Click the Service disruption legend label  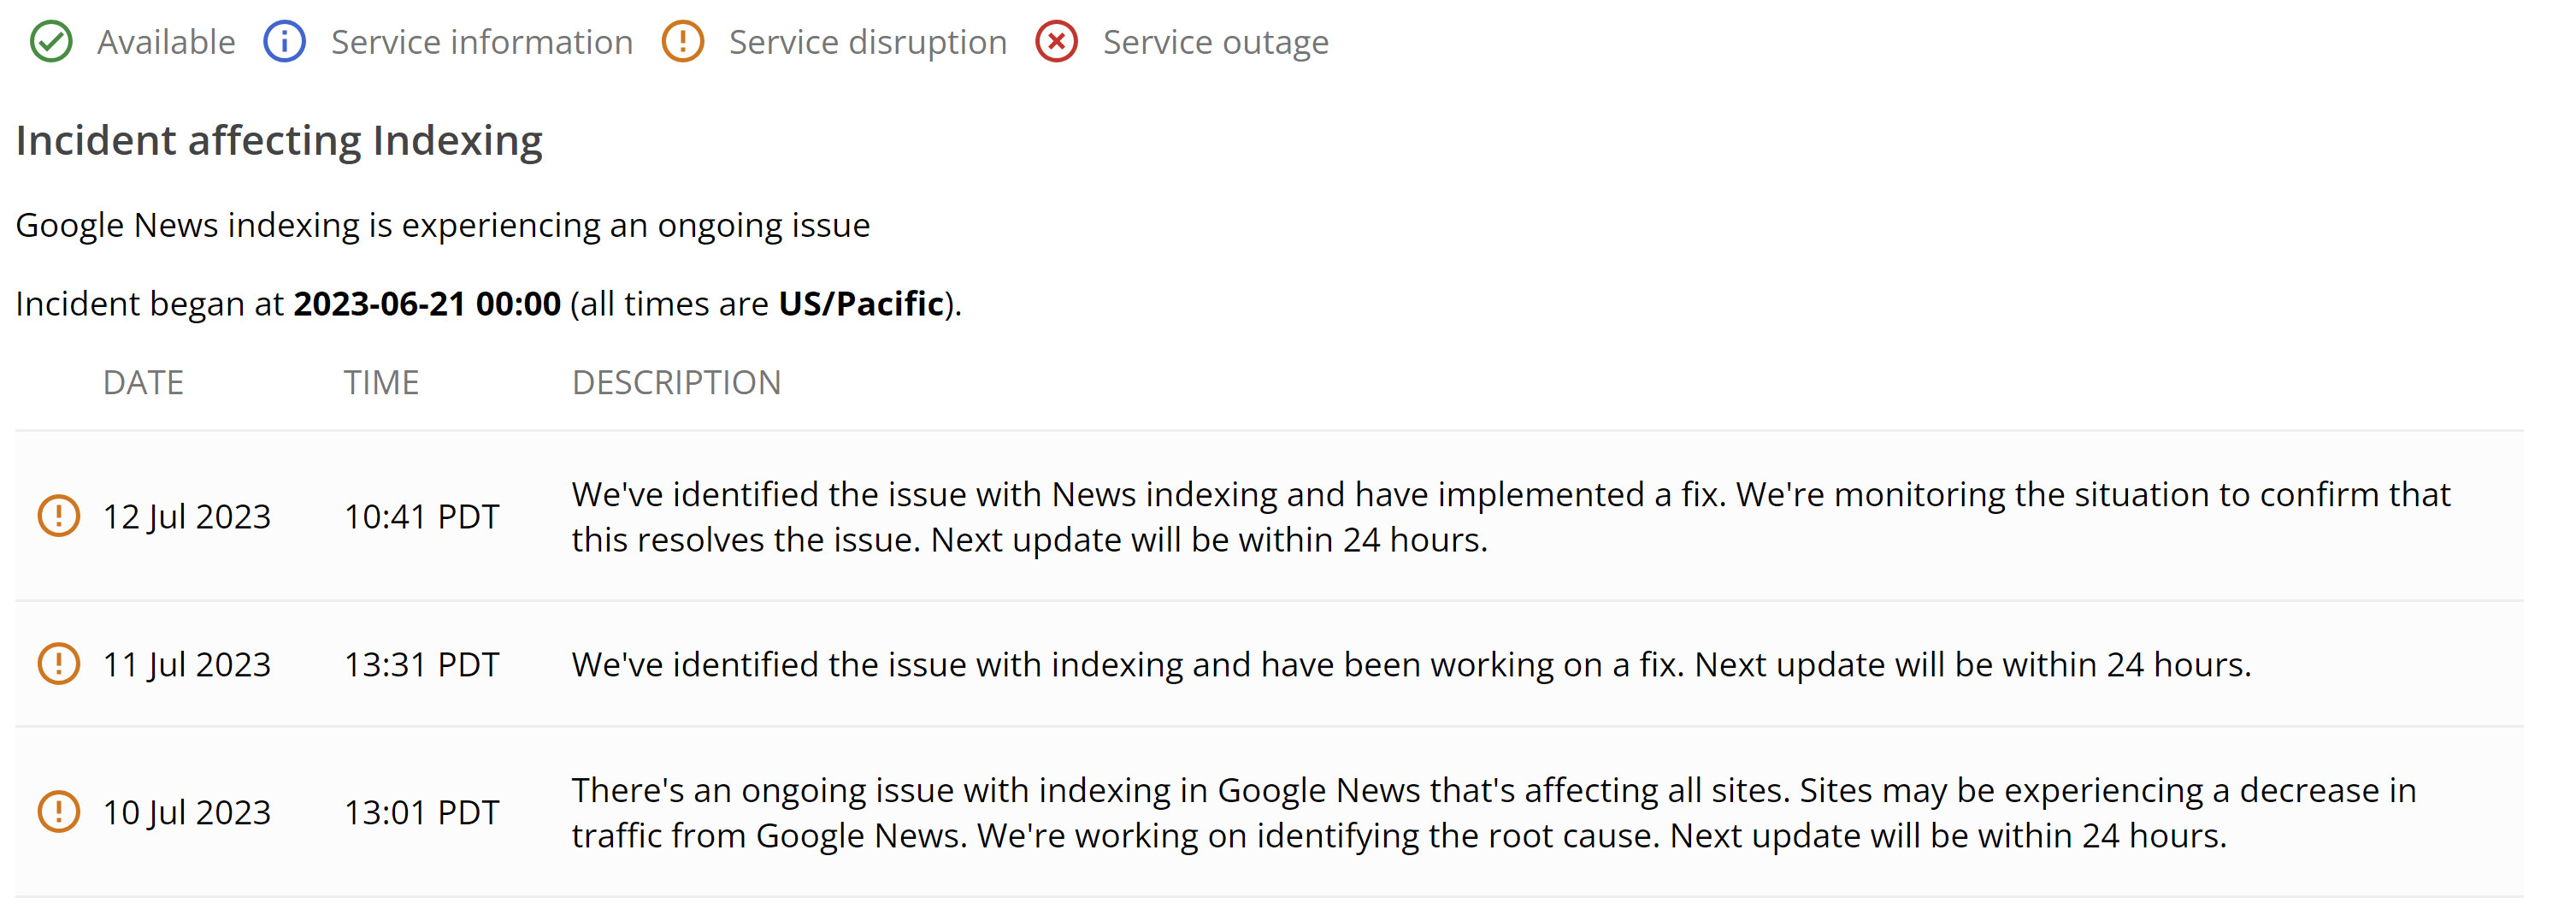(867, 42)
